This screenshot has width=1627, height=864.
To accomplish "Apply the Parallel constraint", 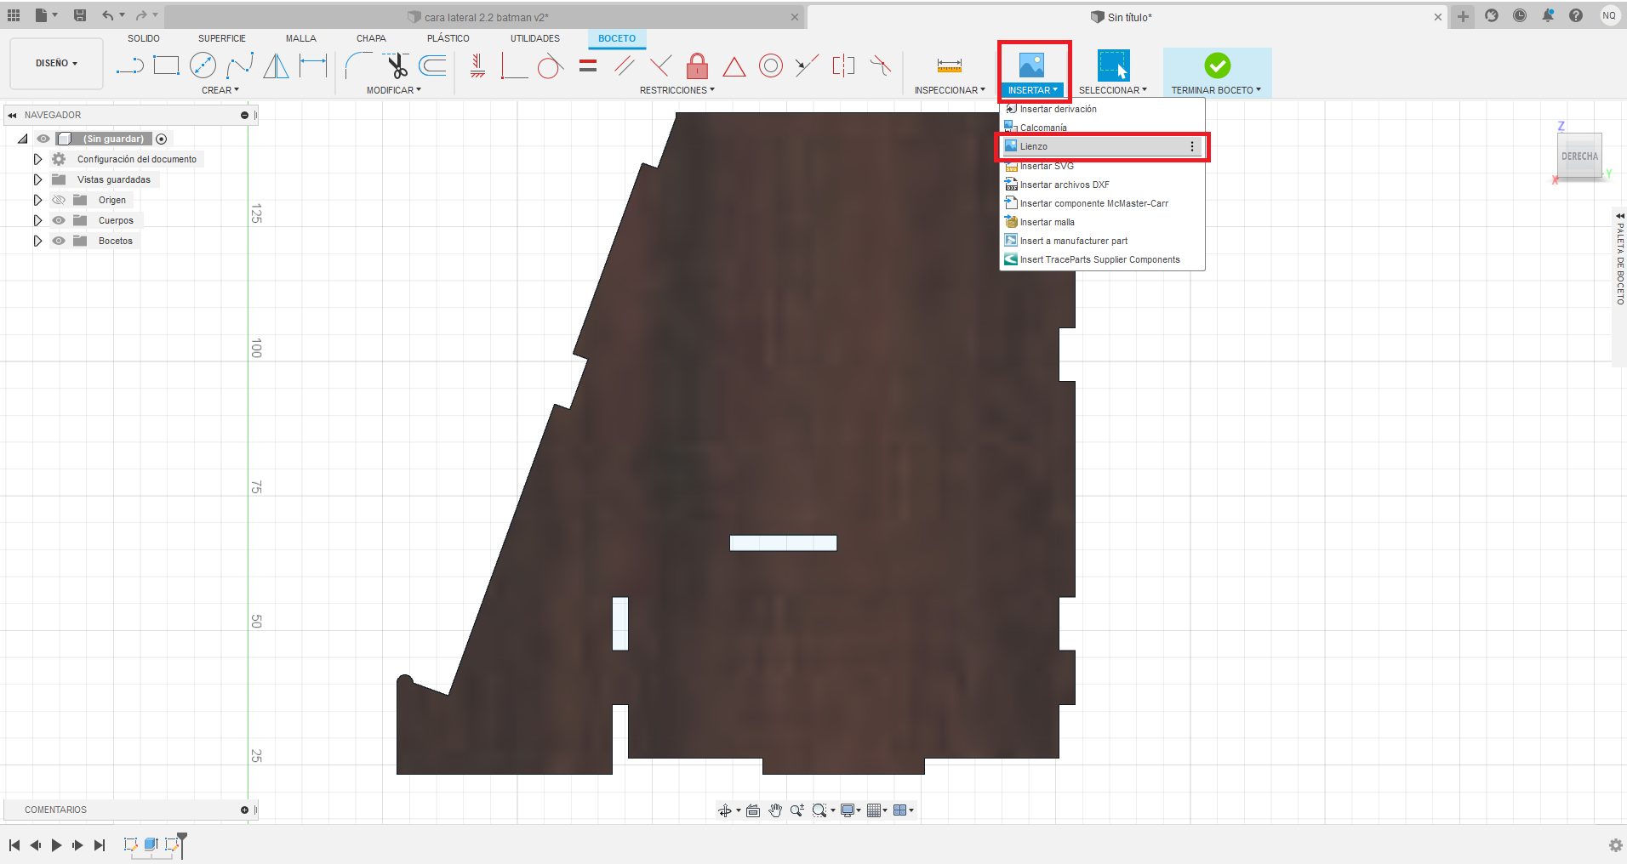I will pyautogui.click(x=624, y=65).
